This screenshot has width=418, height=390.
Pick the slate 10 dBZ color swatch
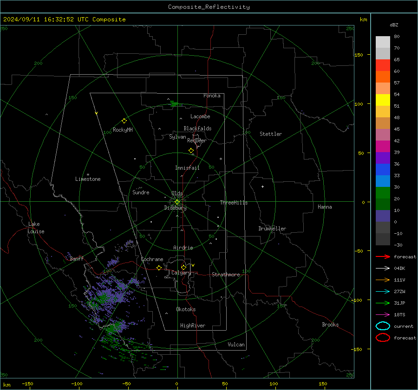(383, 216)
